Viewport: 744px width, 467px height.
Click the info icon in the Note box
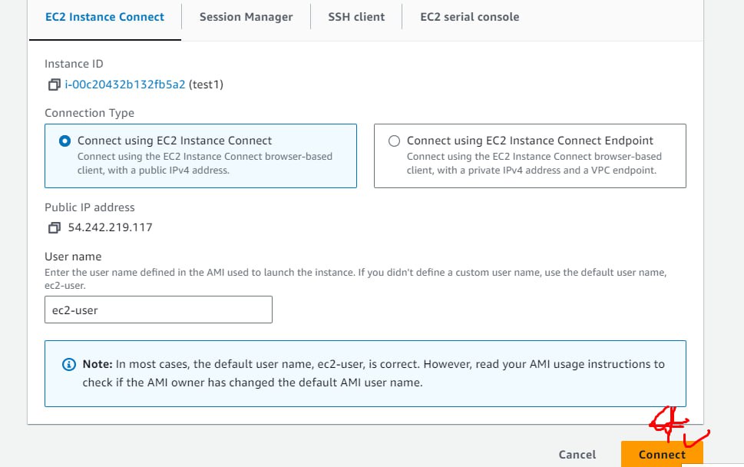tap(69, 365)
